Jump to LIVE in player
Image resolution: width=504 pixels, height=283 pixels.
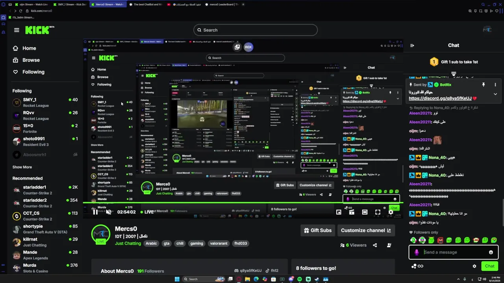pos(148,212)
